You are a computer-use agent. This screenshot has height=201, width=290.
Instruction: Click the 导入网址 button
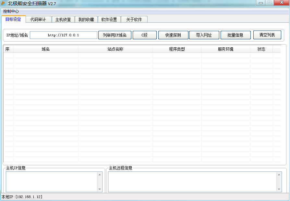[204, 35]
